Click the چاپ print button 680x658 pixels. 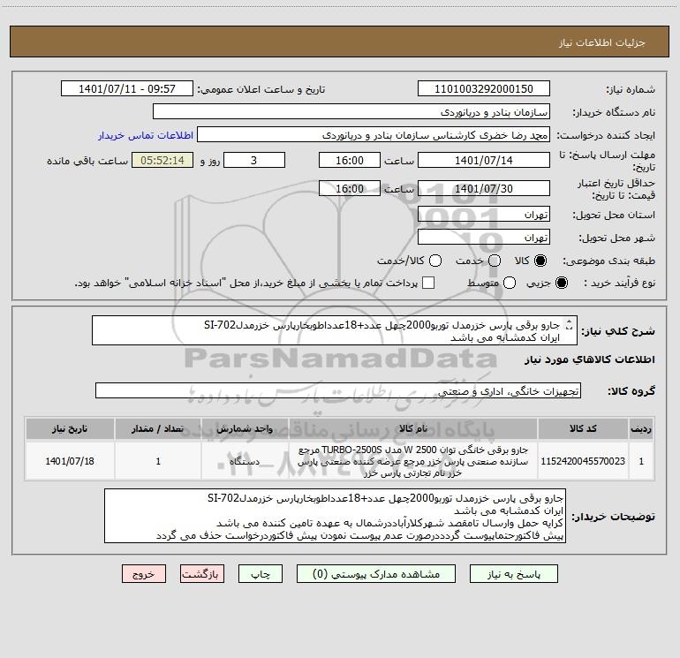pyautogui.click(x=261, y=574)
